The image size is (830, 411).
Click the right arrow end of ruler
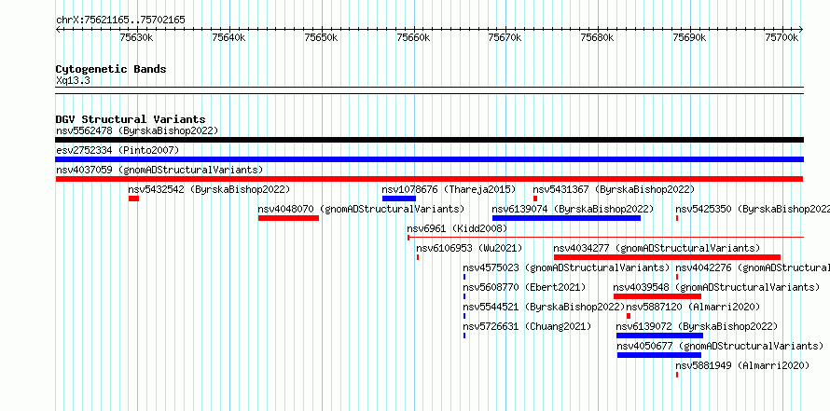(801, 29)
